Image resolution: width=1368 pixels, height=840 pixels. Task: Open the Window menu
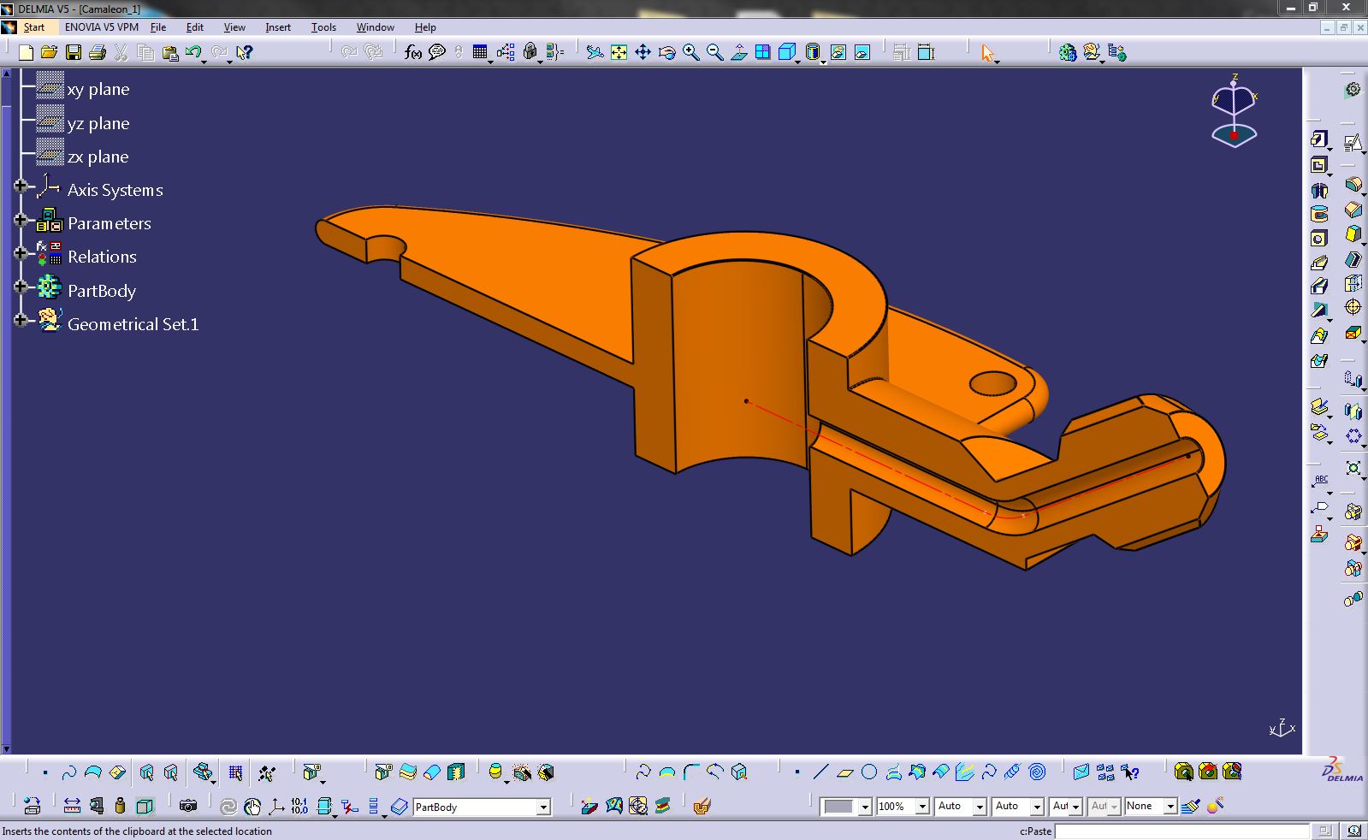point(375,27)
